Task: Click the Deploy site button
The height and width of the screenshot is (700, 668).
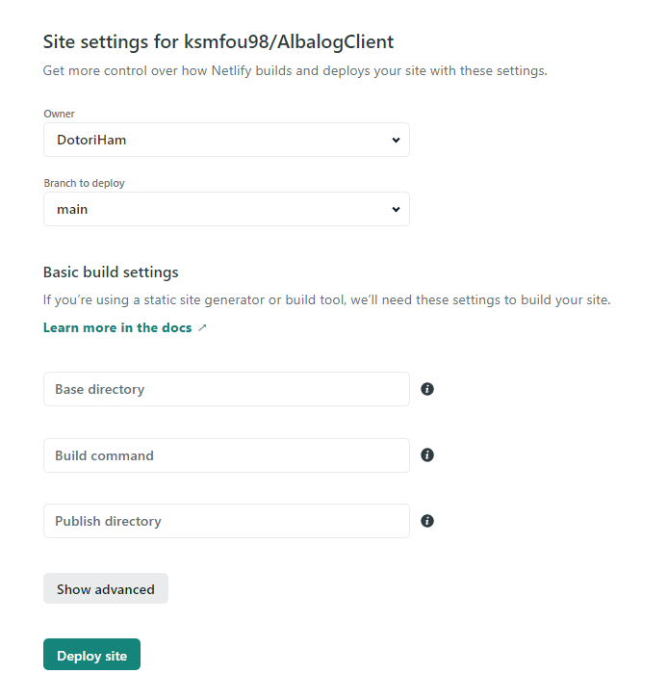Action: 92,655
